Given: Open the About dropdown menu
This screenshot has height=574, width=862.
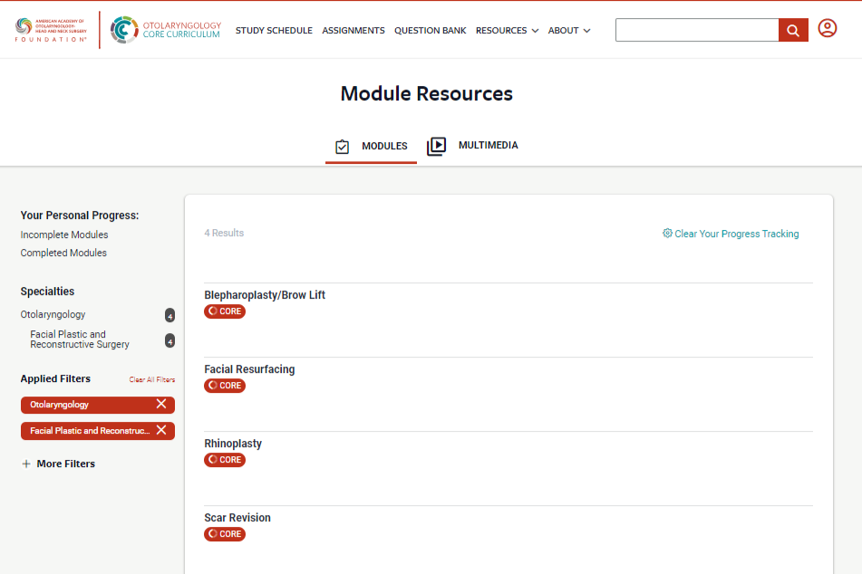Looking at the screenshot, I should (x=568, y=31).
